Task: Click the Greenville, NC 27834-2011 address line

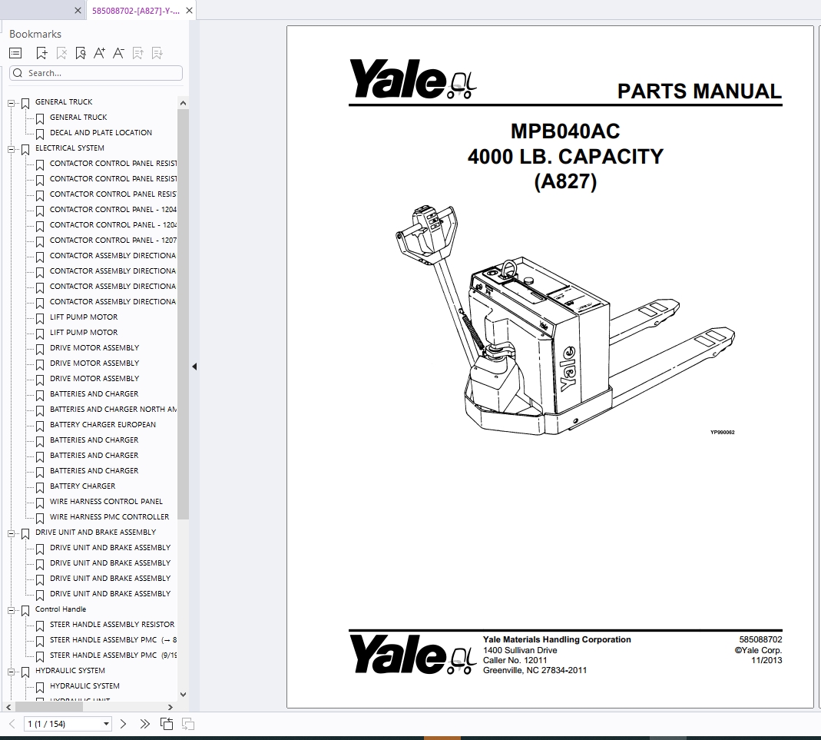Action: click(x=535, y=670)
